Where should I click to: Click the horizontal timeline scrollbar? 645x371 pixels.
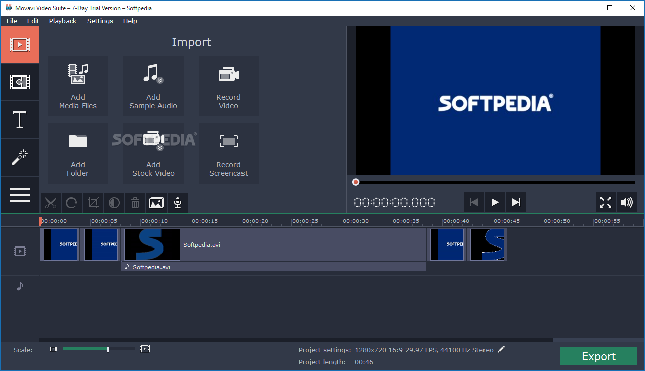(x=296, y=340)
